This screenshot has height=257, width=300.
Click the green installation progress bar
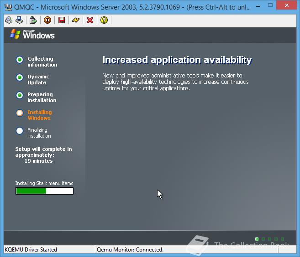(44, 191)
